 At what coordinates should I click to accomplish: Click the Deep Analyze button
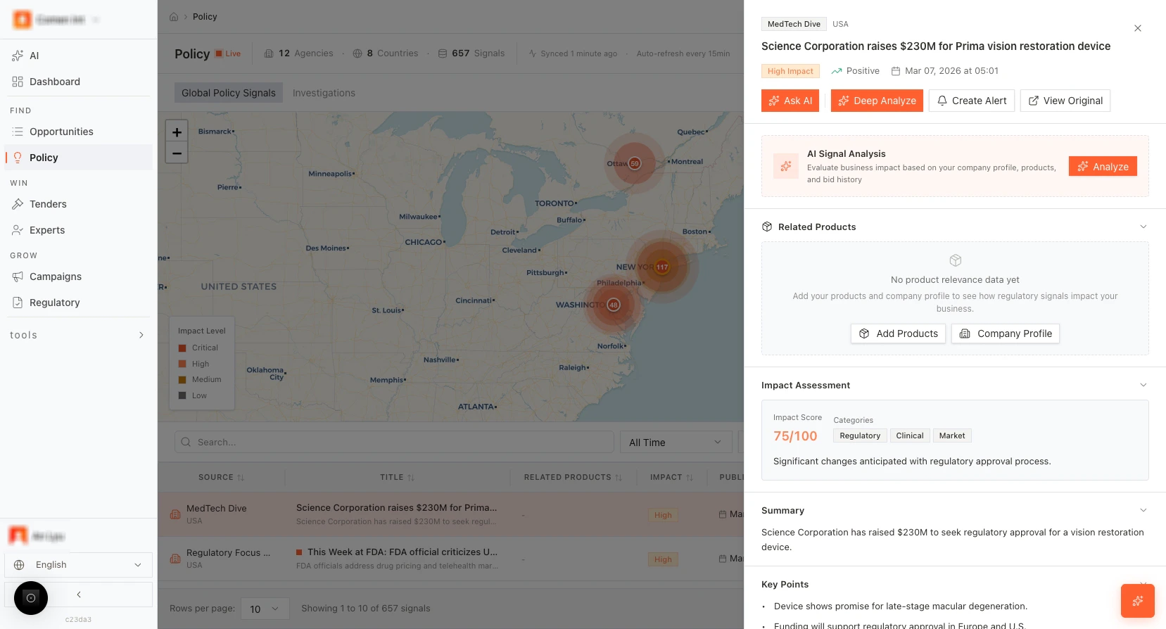tap(877, 101)
